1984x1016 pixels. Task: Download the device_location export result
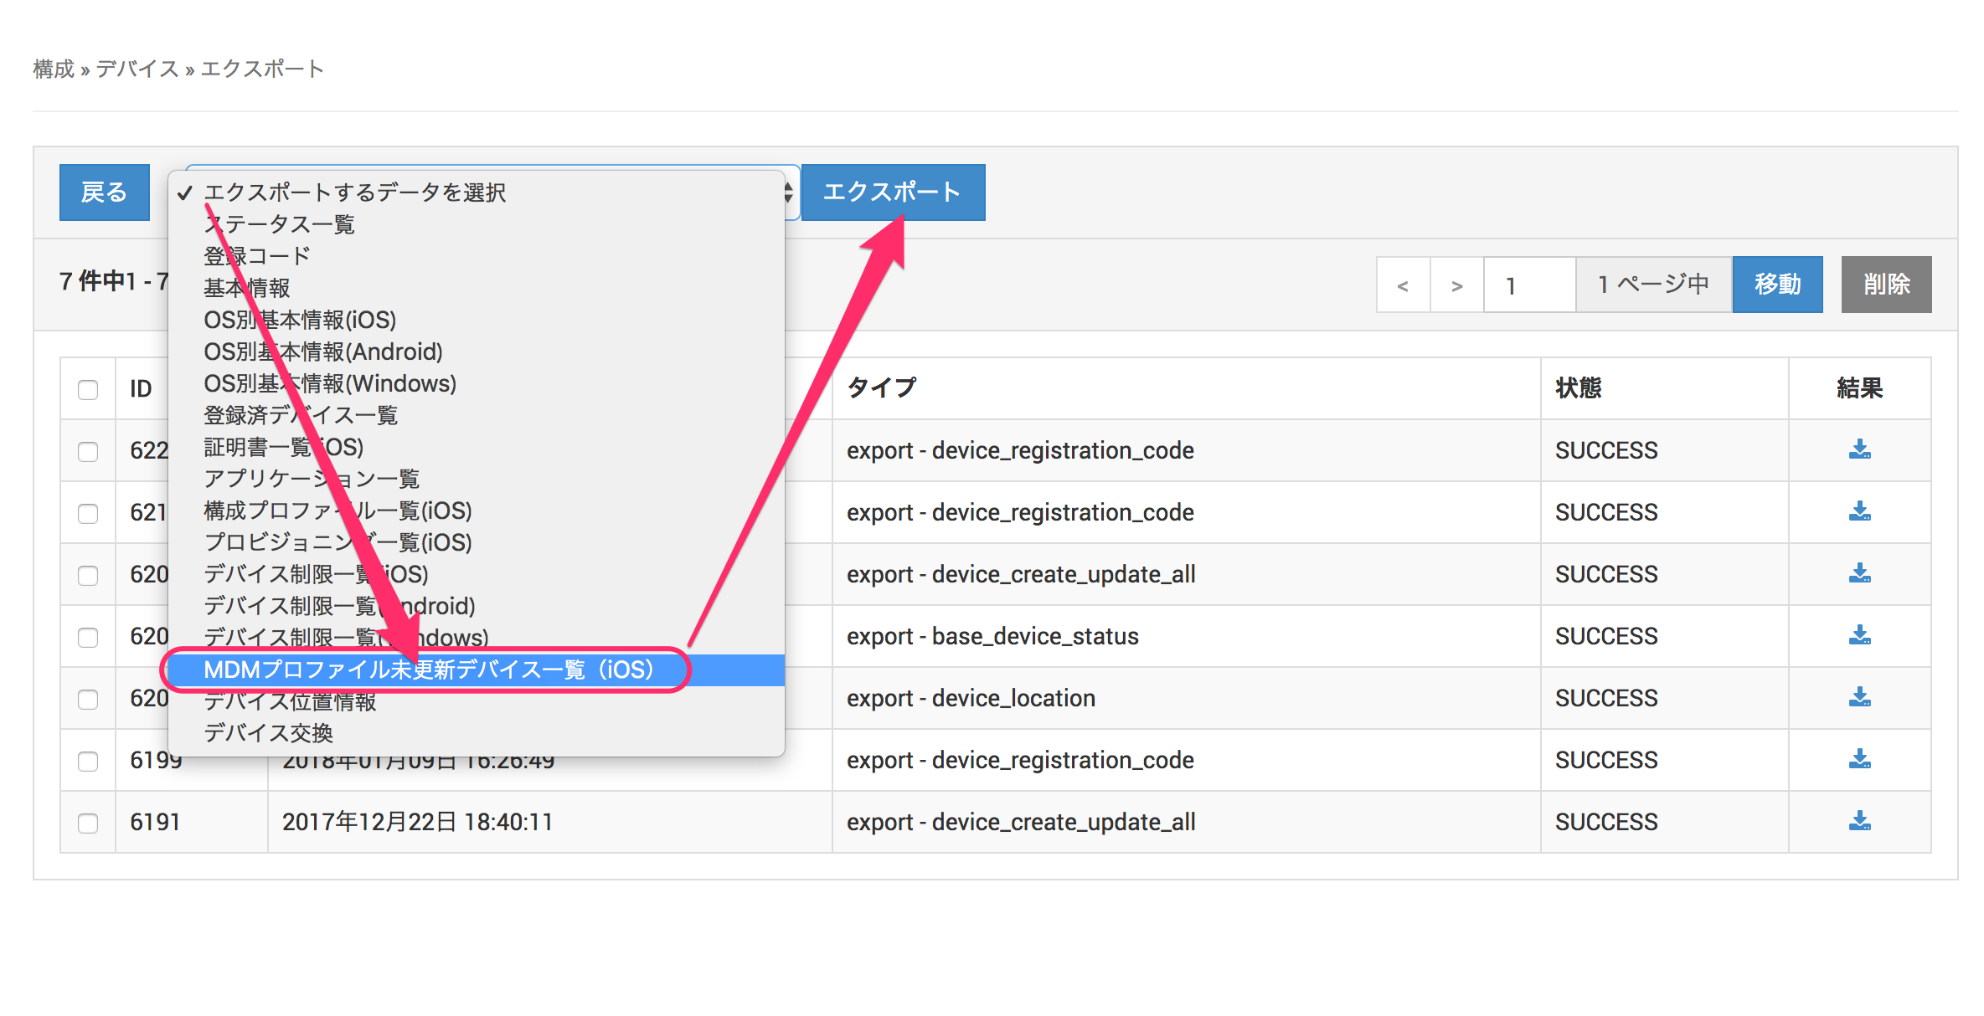click(x=1859, y=697)
